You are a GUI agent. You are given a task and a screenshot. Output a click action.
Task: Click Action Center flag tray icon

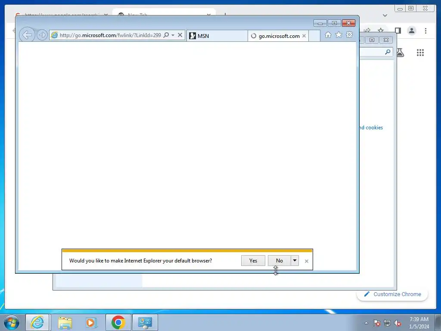(x=377, y=323)
